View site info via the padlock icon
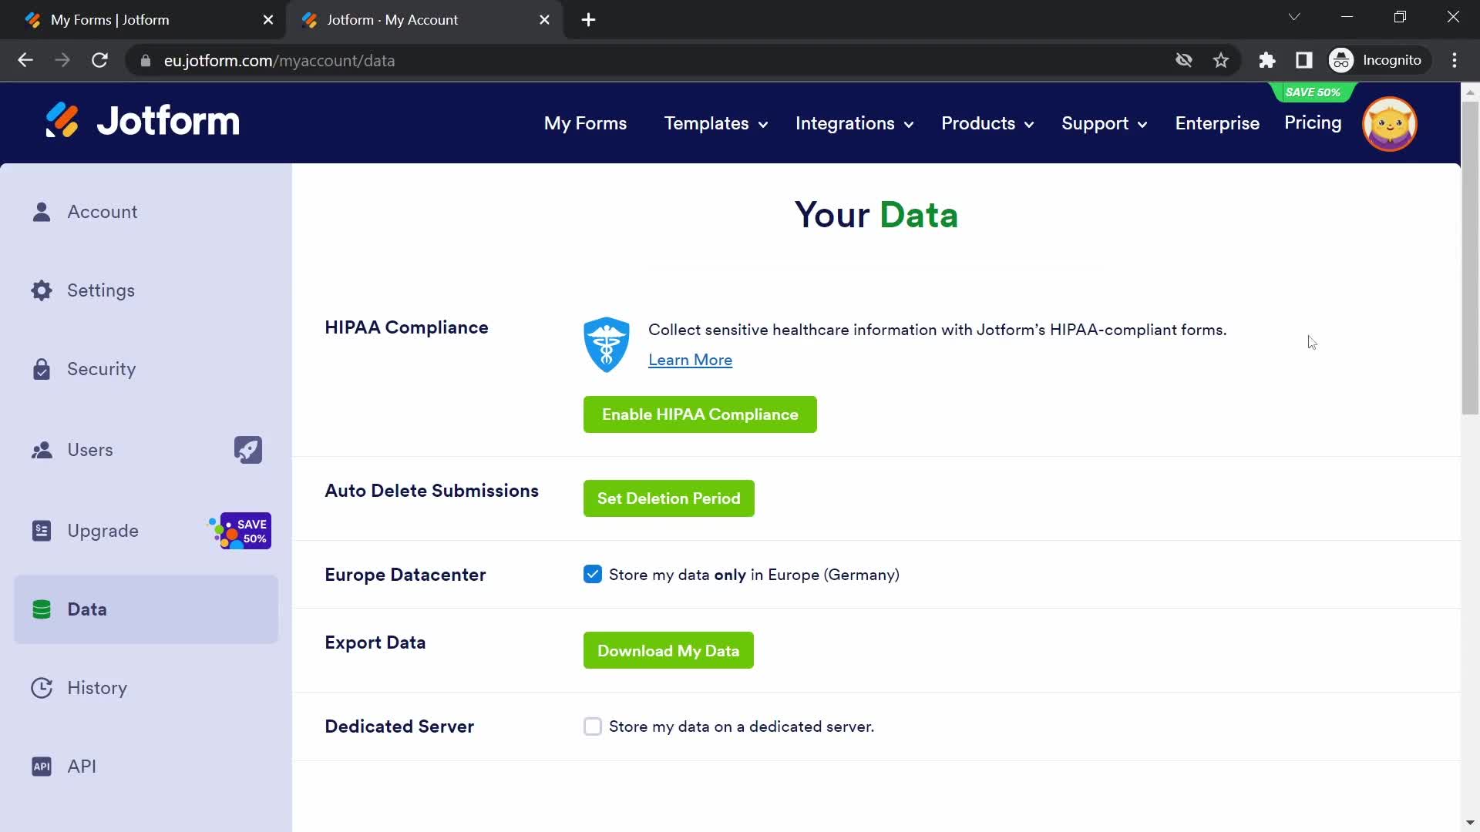Image resolution: width=1480 pixels, height=832 pixels. pyautogui.click(x=146, y=60)
